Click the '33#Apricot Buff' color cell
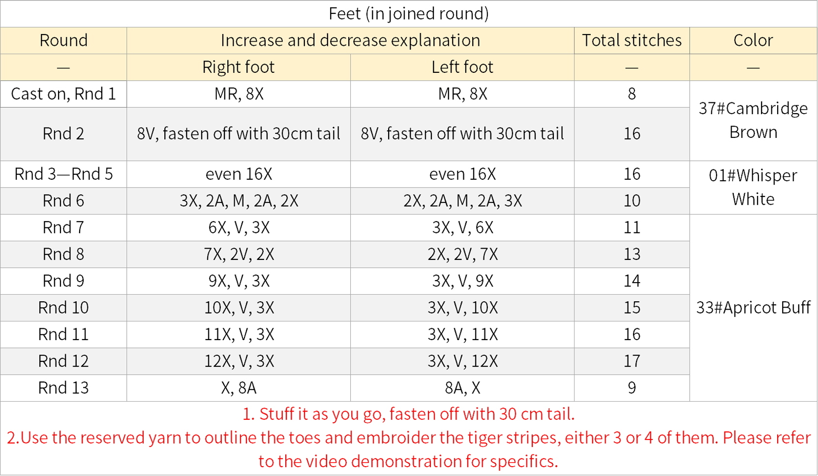 pos(753,308)
